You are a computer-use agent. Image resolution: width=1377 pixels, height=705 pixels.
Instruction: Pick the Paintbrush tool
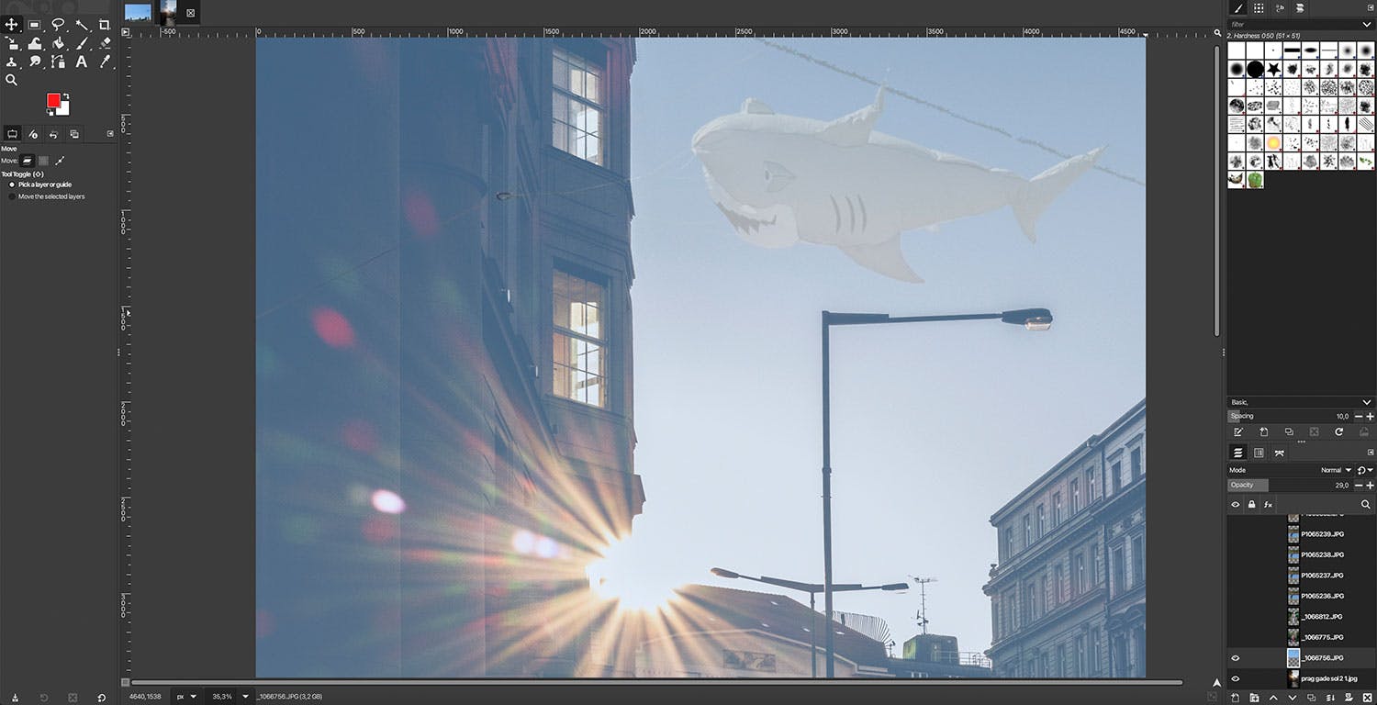(x=82, y=43)
